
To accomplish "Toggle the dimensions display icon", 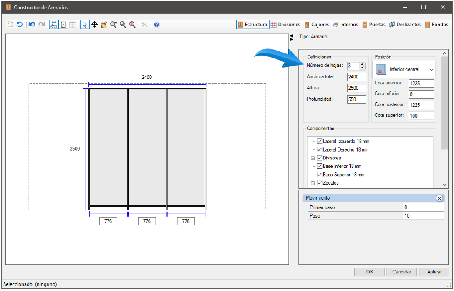I will coord(53,25).
